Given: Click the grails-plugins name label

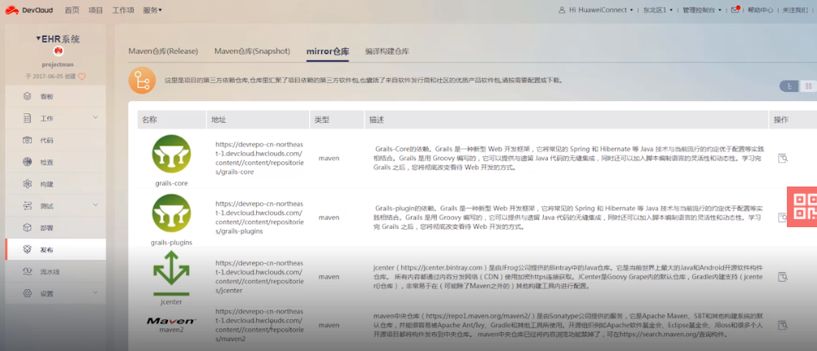Looking at the screenshot, I should pos(171,242).
